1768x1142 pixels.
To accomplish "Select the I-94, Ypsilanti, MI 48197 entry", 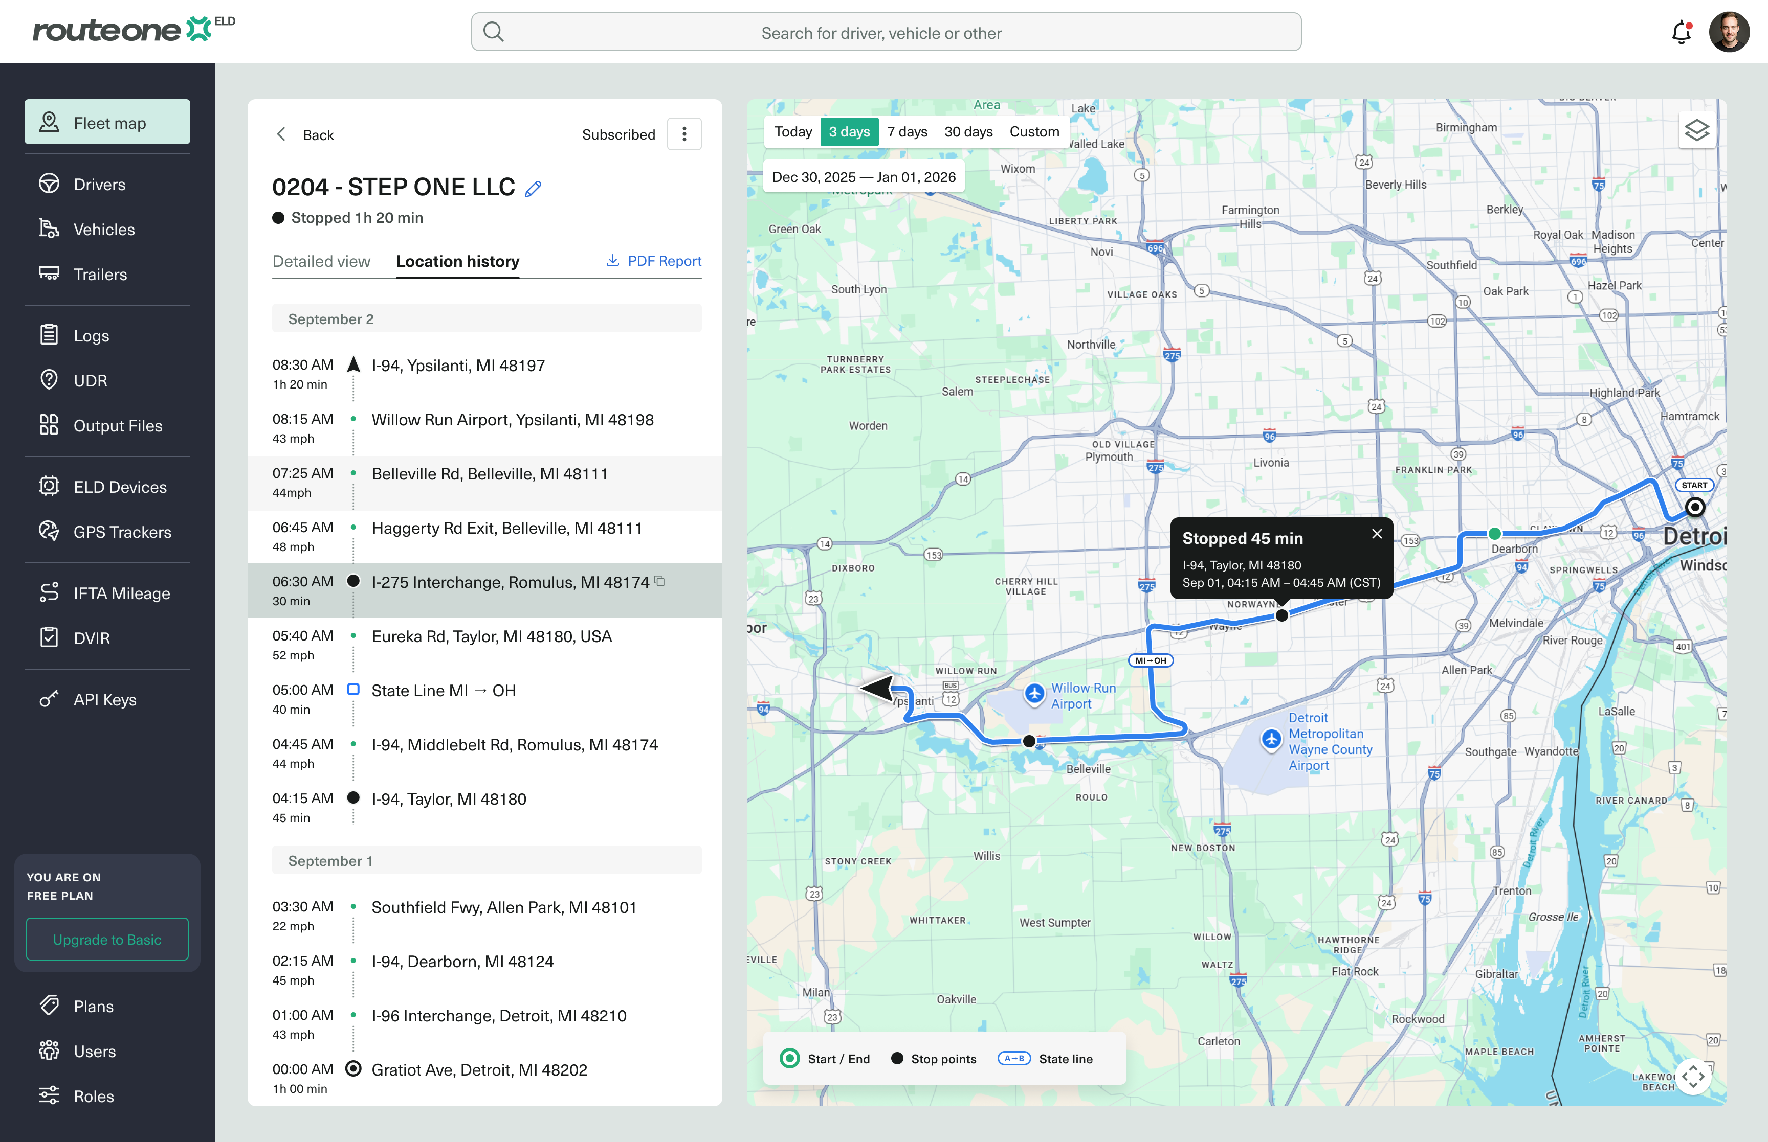I will pyautogui.click(x=484, y=375).
